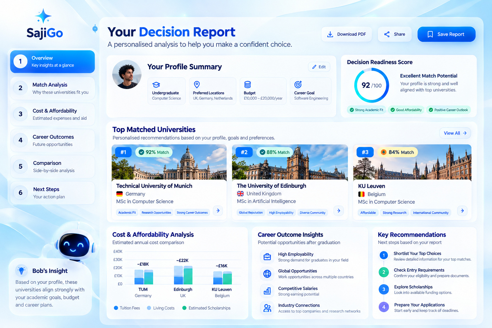The height and width of the screenshot is (328, 492).
Task: Click the United Kingdom flag icon
Action: coord(240,193)
